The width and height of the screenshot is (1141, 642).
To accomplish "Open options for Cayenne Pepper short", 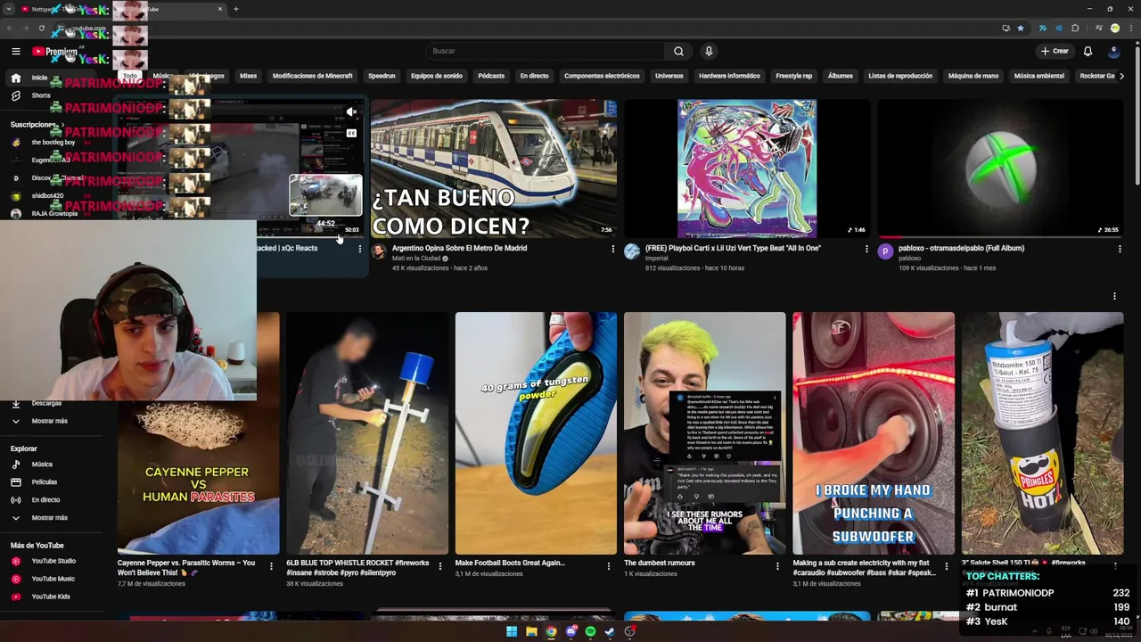I will click(271, 566).
